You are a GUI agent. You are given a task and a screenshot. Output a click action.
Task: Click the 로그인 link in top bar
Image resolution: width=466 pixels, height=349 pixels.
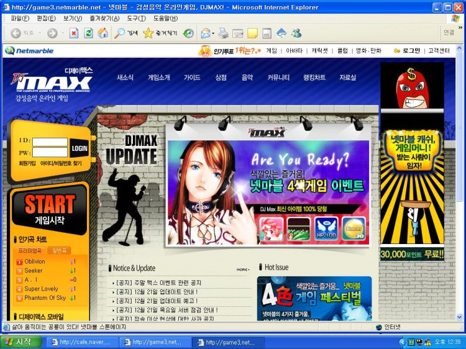[x=411, y=51]
